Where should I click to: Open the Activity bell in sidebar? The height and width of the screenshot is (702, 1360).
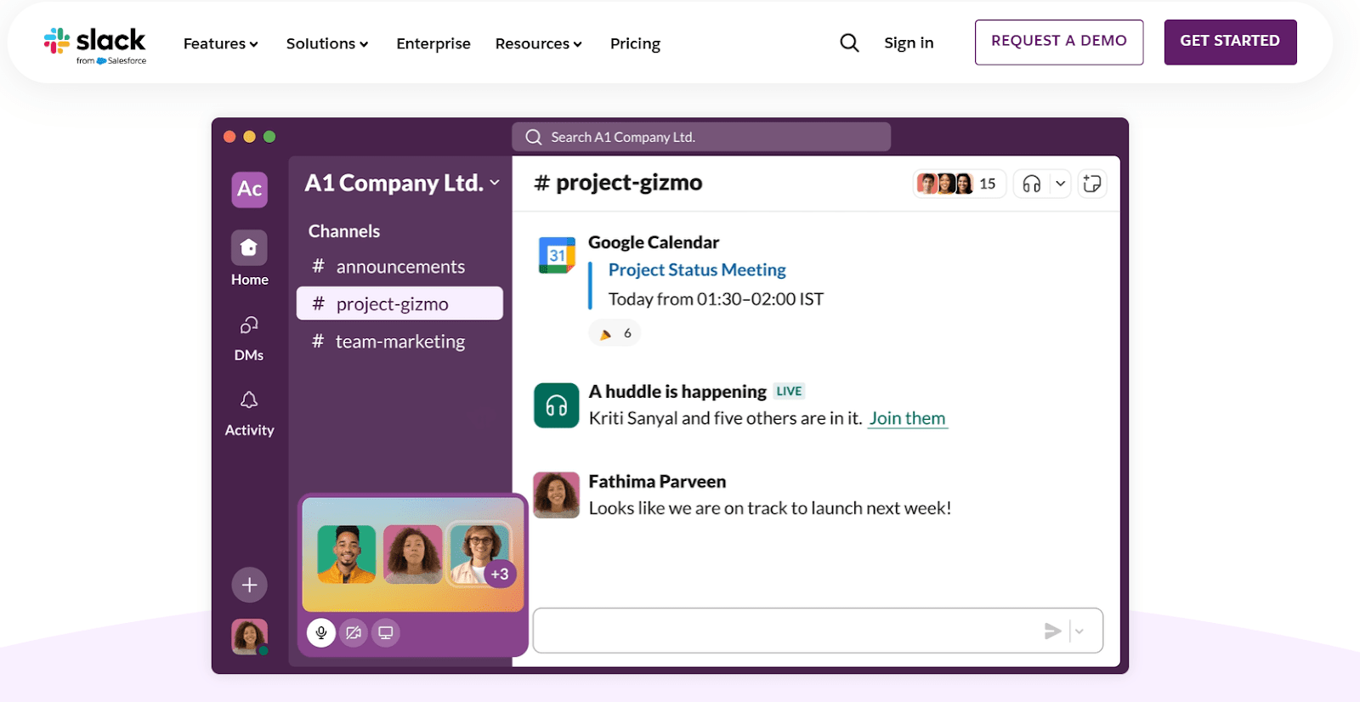[x=249, y=413]
